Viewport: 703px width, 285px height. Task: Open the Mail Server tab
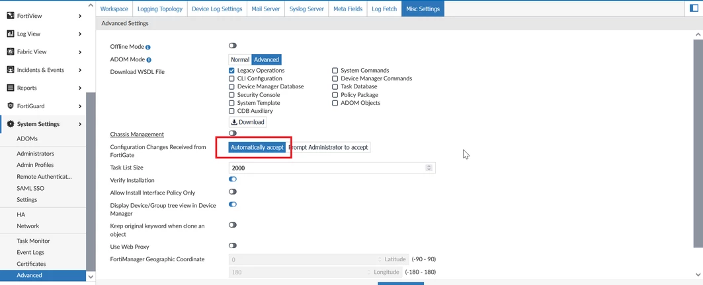coord(265,9)
